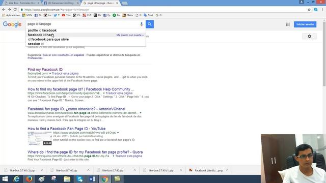This screenshot has height=183, width=326.
Task: Translate the Quora result page
Action: (129, 156)
